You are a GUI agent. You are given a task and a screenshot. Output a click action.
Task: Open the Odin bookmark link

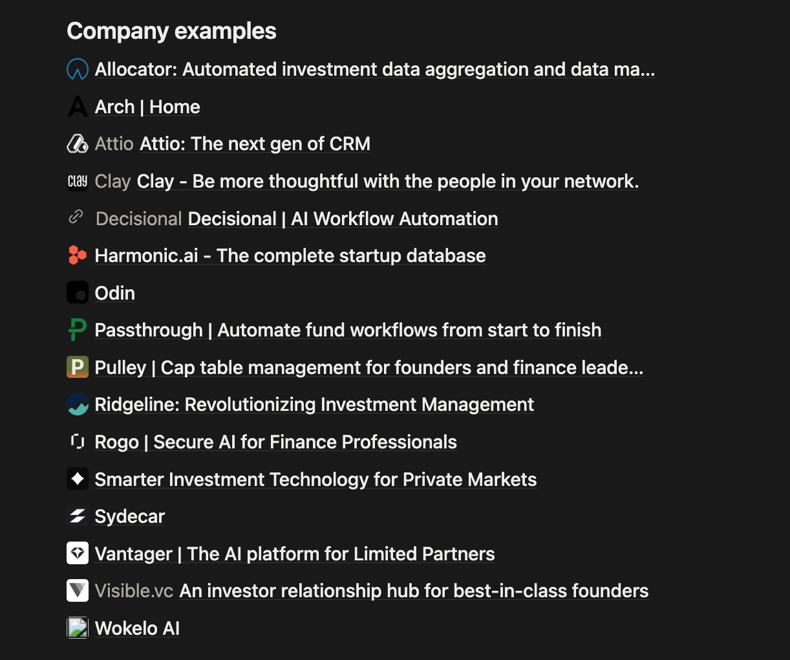click(115, 293)
